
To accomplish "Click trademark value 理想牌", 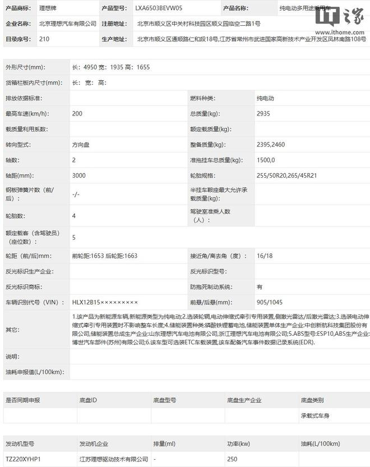I will pos(48,8).
